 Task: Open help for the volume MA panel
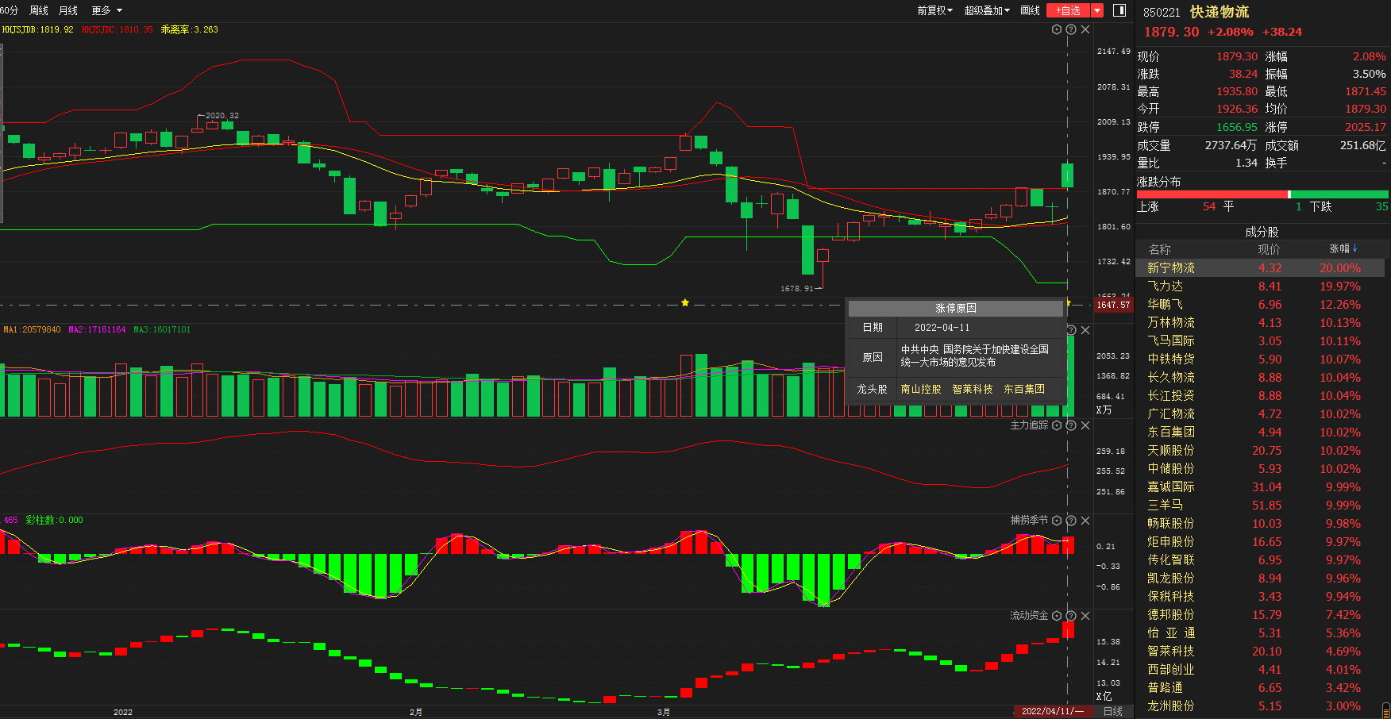tap(1071, 330)
